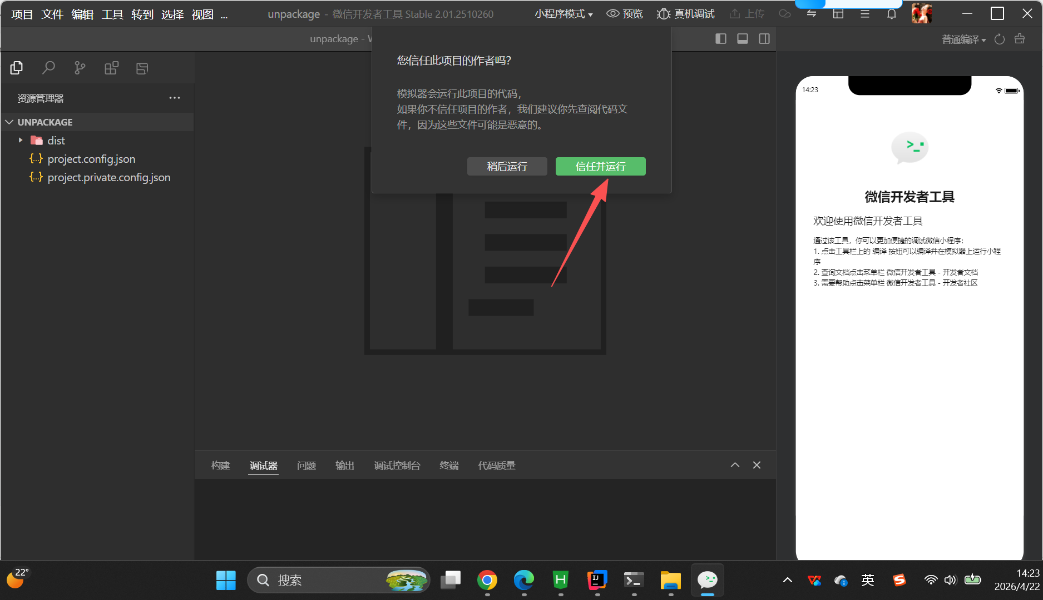Click the user avatar picture
The width and height of the screenshot is (1043, 600).
tap(922, 13)
